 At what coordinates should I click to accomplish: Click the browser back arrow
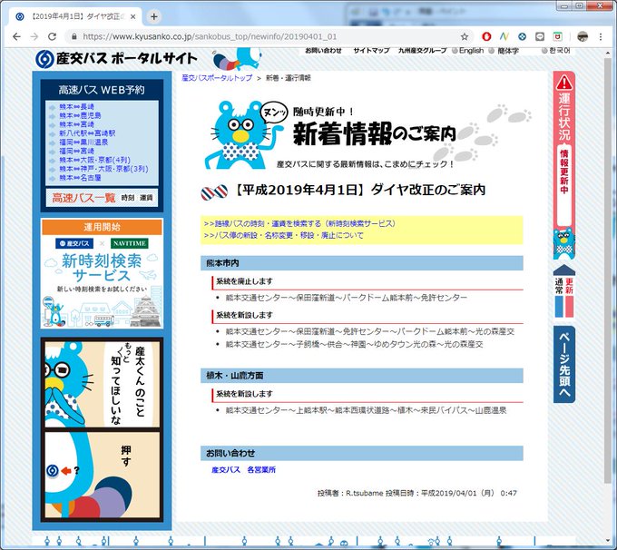[x=16, y=36]
